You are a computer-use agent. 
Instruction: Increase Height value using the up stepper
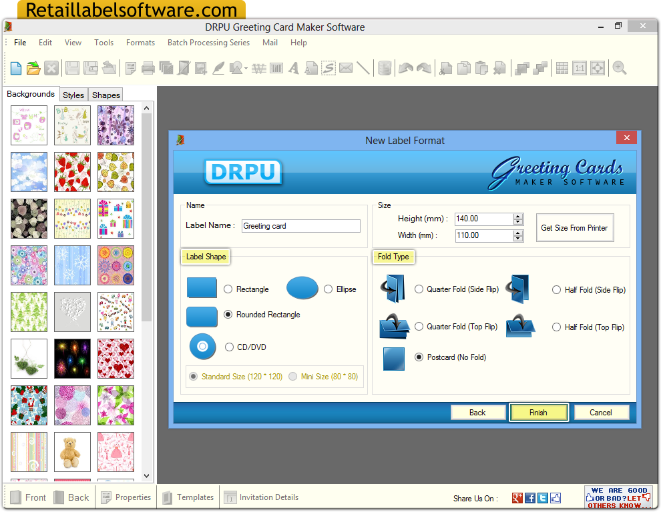point(517,215)
